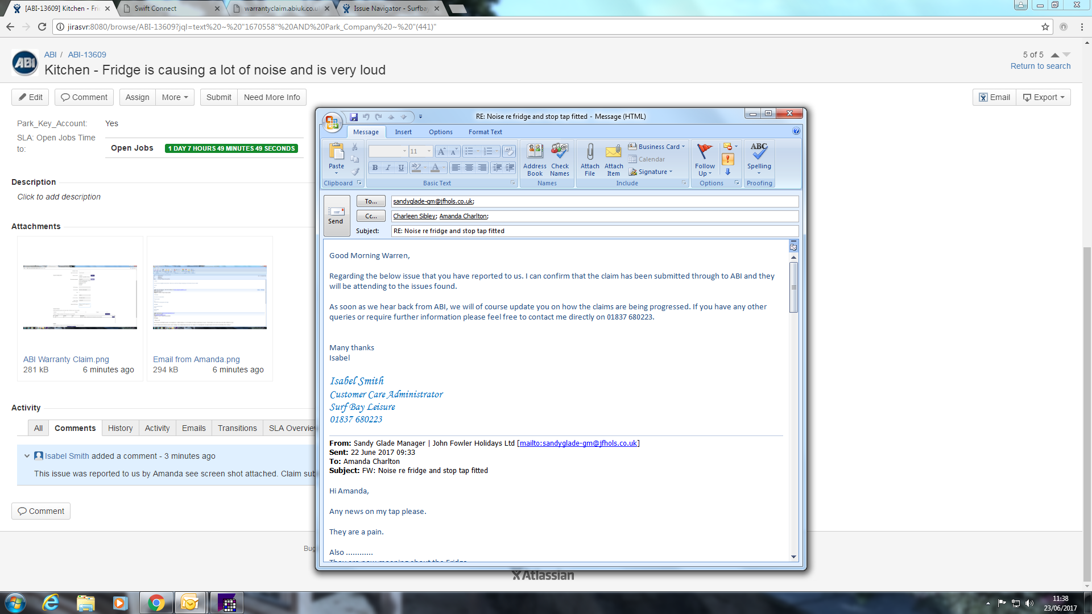Toggle italic text formatting
This screenshot has width=1092, height=614.
[x=388, y=168]
